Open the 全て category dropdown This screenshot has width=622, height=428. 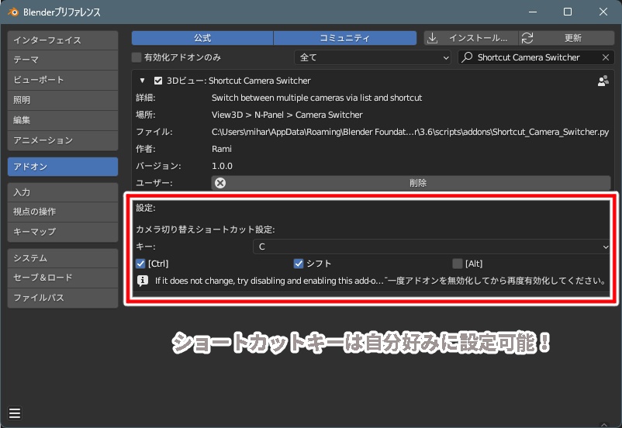pos(372,57)
